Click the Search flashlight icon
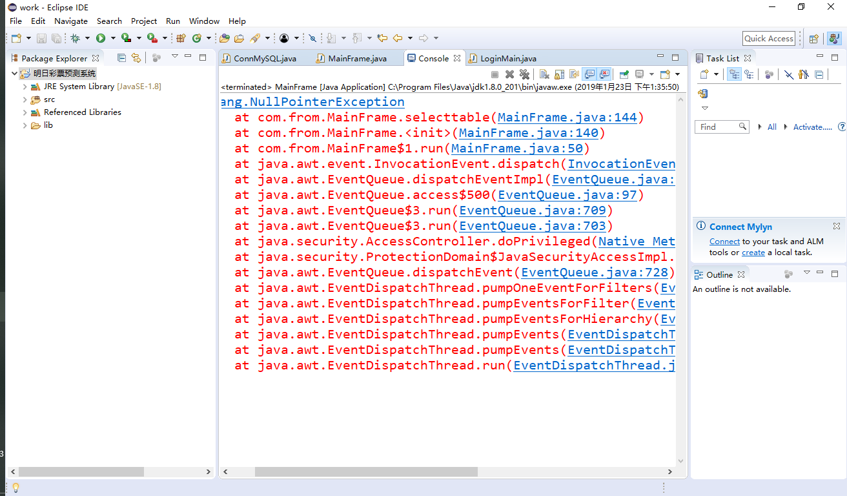The image size is (847, 496). 255,38
